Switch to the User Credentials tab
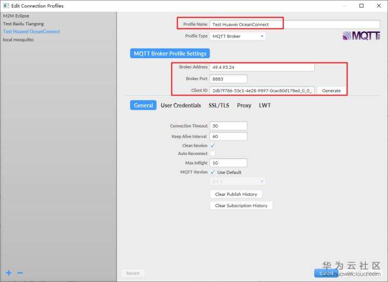Viewport: 388px width, 282px height. click(181, 105)
